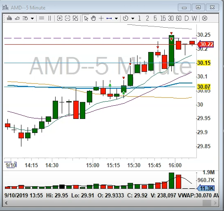Expand the trendline tool dropdown arrow

click(x=116, y=19)
